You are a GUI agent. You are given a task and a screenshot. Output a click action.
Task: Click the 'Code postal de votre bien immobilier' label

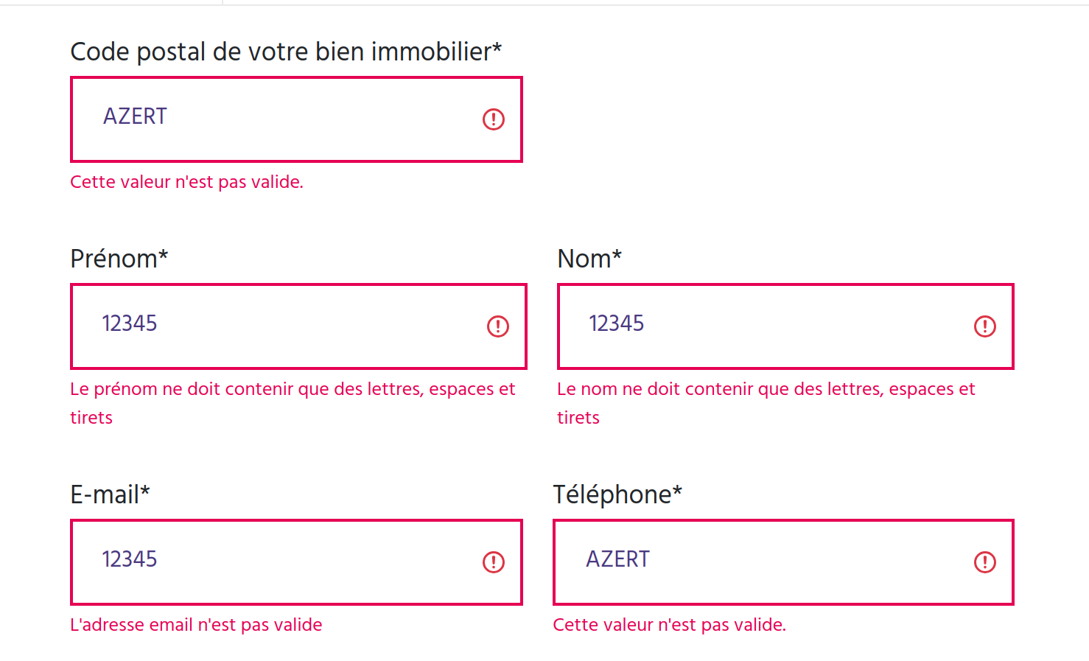pos(286,52)
